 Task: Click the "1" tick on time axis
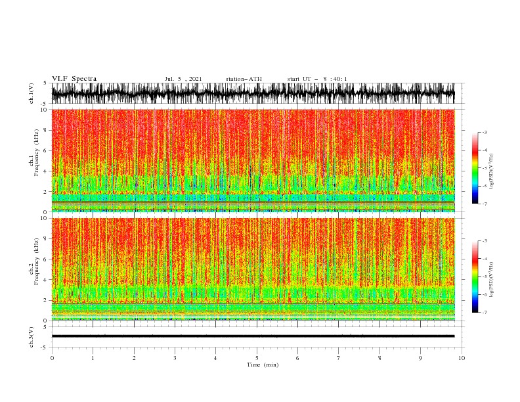click(93, 358)
